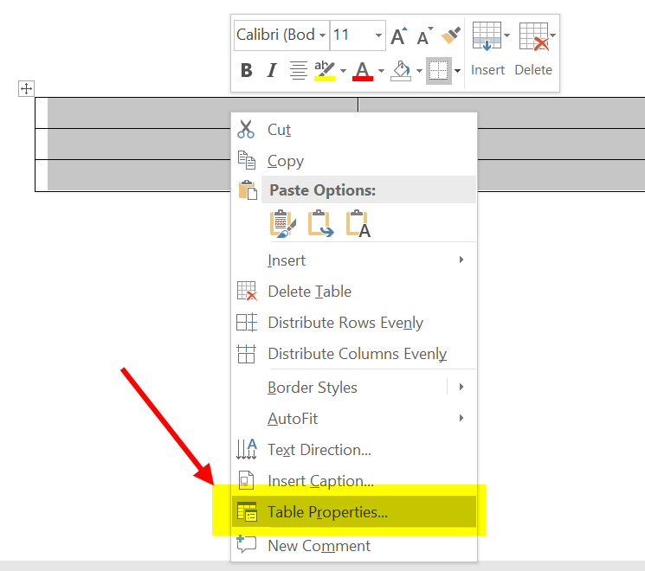Choose Distribute Rows Evenly
Image resolution: width=645 pixels, height=571 pixels.
345,323
